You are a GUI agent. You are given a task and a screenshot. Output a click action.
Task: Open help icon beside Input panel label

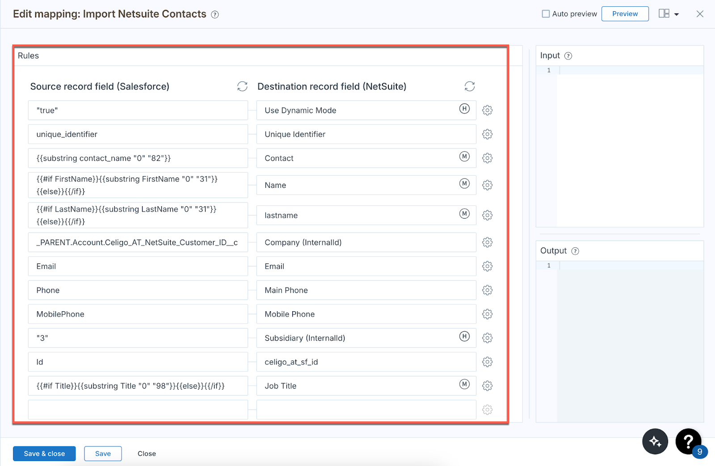click(568, 56)
